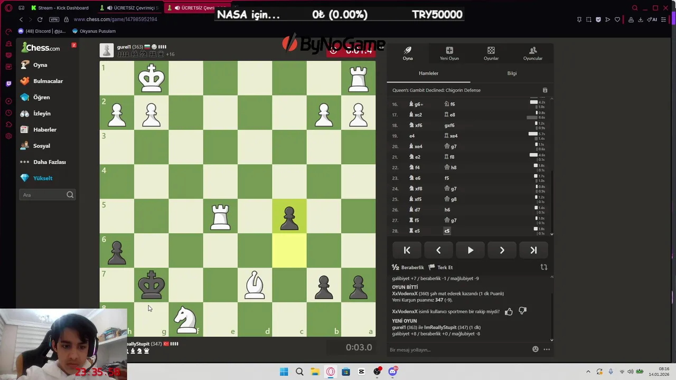Open Bulmacalar puzzles section

pyautogui.click(x=42, y=81)
